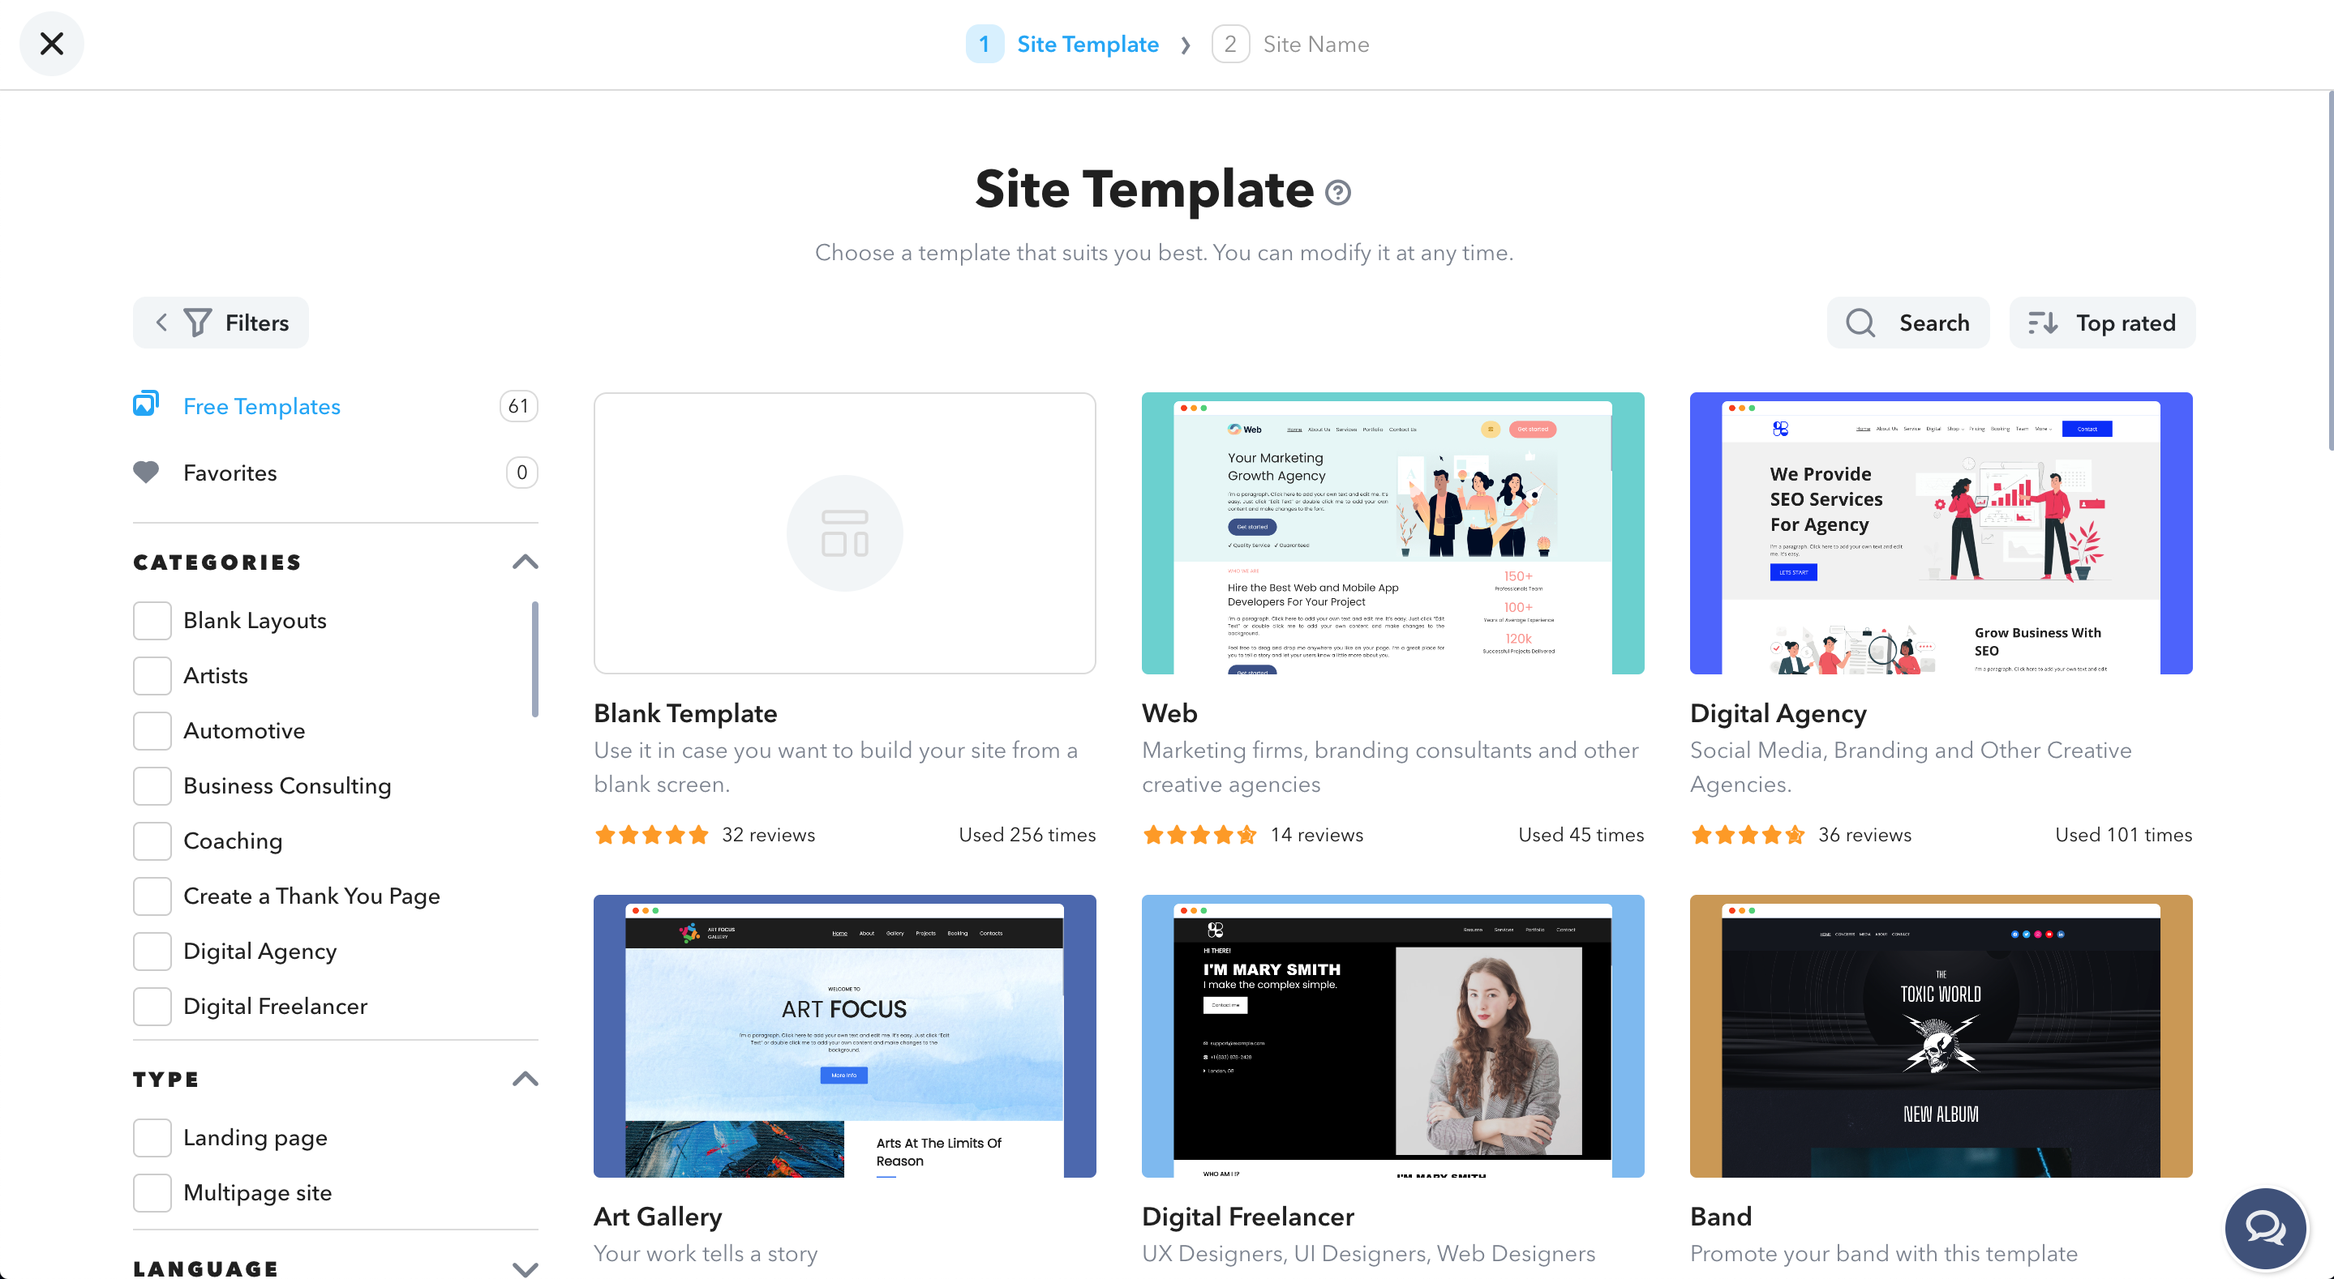Viewport: 2334px width, 1279px height.
Task: Click the Favorites heart icon
Action: click(145, 473)
